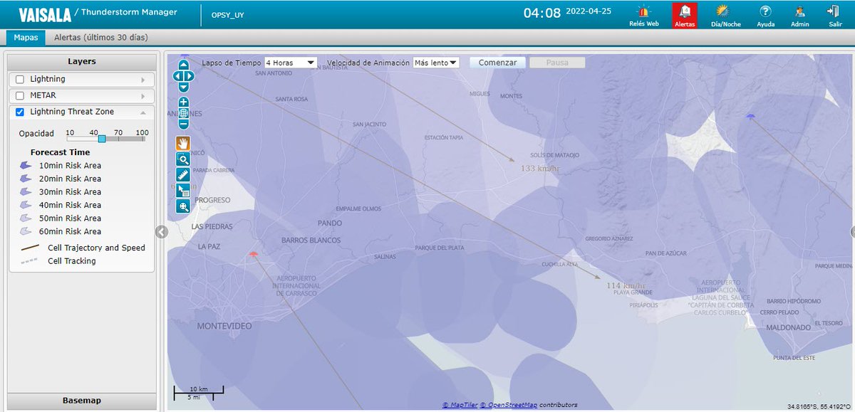This screenshot has width=855, height=412.
Task: Open the Velocidad de Animación dropdown
Action: [x=436, y=63]
